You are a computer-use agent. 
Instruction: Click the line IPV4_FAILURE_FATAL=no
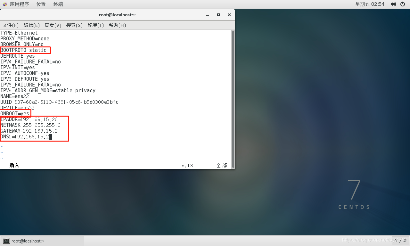(x=30, y=62)
